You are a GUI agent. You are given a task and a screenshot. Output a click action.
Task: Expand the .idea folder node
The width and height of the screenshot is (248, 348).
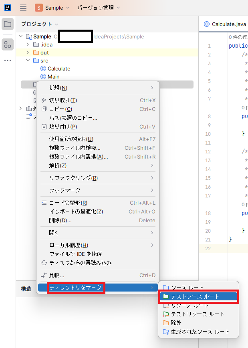[x=28, y=44]
